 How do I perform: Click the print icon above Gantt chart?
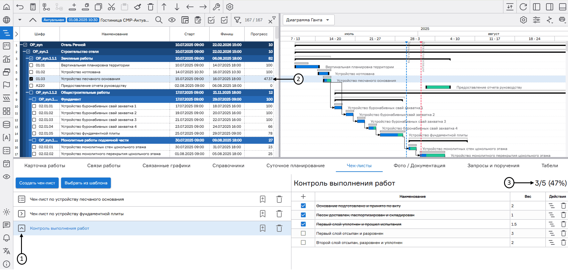[x=562, y=20]
